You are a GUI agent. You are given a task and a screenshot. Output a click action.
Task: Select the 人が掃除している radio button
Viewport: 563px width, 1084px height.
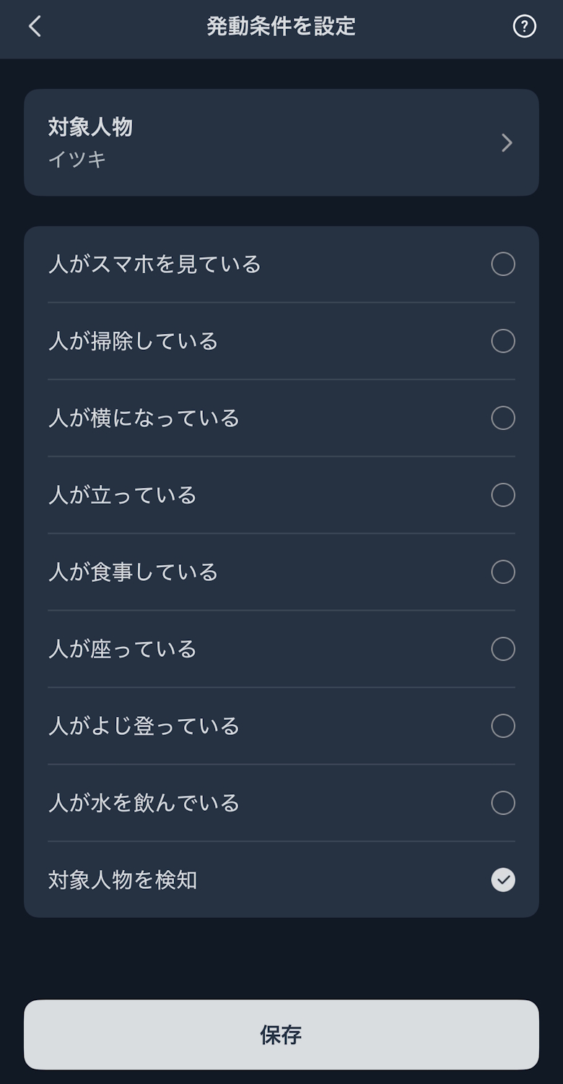503,341
